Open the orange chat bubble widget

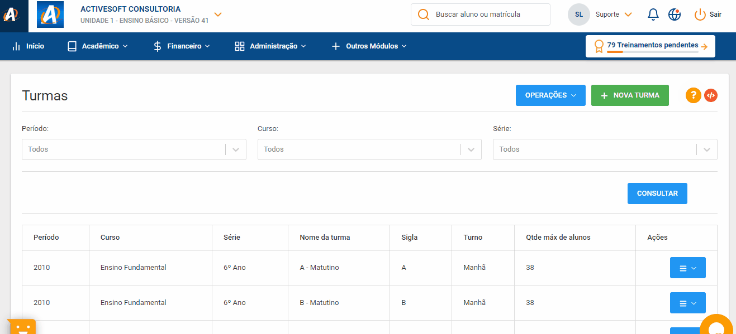click(716, 326)
